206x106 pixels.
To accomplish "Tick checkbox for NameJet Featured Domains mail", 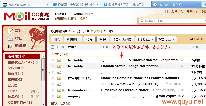I will [53, 78].
